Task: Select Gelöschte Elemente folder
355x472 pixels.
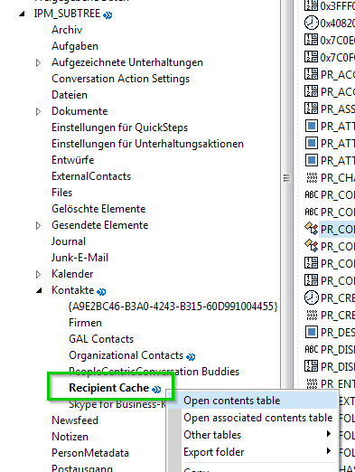Action: [x=98, y=209]
